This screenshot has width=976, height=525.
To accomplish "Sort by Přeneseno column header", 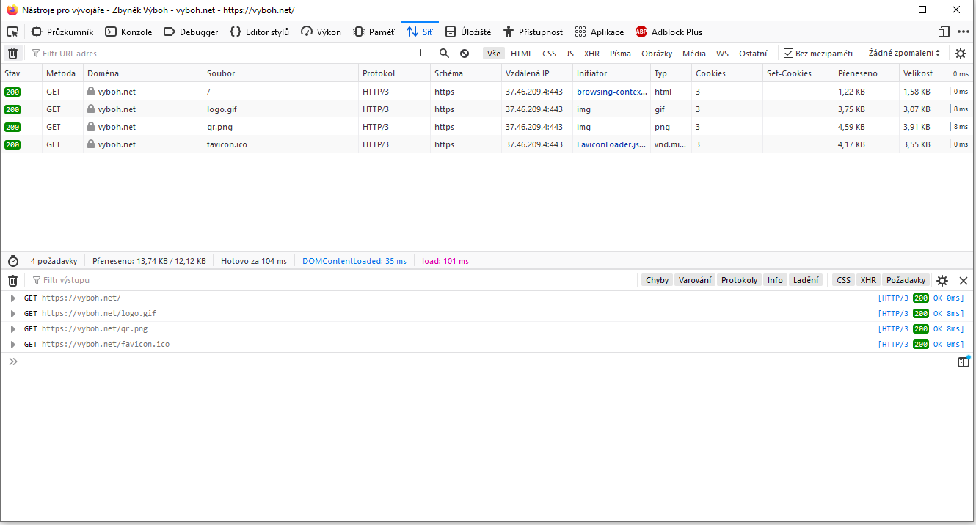I will point(866,73).
